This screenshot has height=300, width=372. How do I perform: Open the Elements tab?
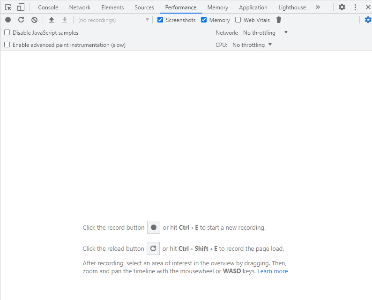tap(112, 7)
